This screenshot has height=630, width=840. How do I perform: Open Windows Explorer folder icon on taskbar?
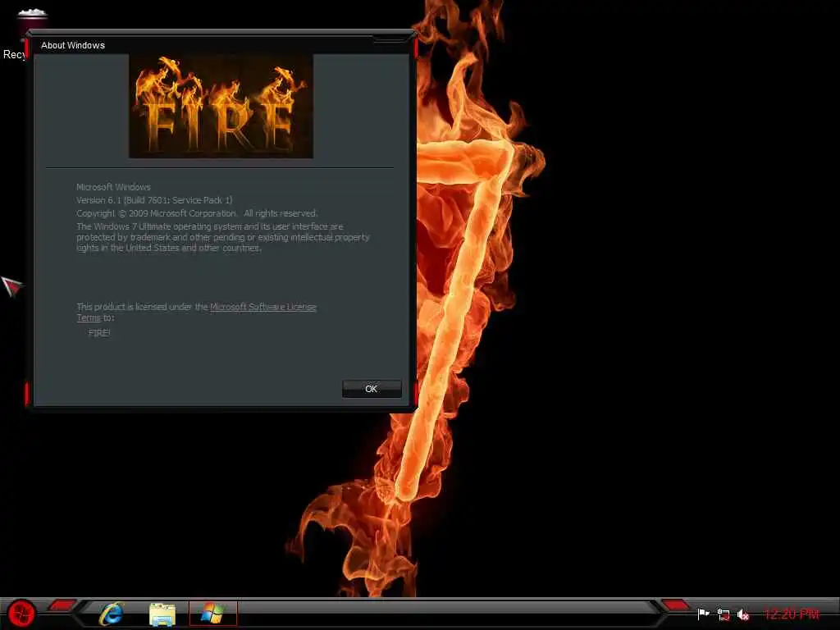(x=162, y=614)
